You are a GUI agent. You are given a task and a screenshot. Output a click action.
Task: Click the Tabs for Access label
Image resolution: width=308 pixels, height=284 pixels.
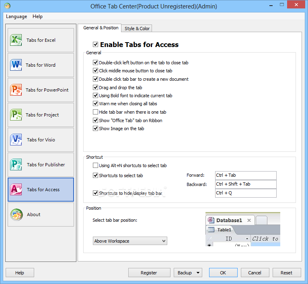[43, 190]
